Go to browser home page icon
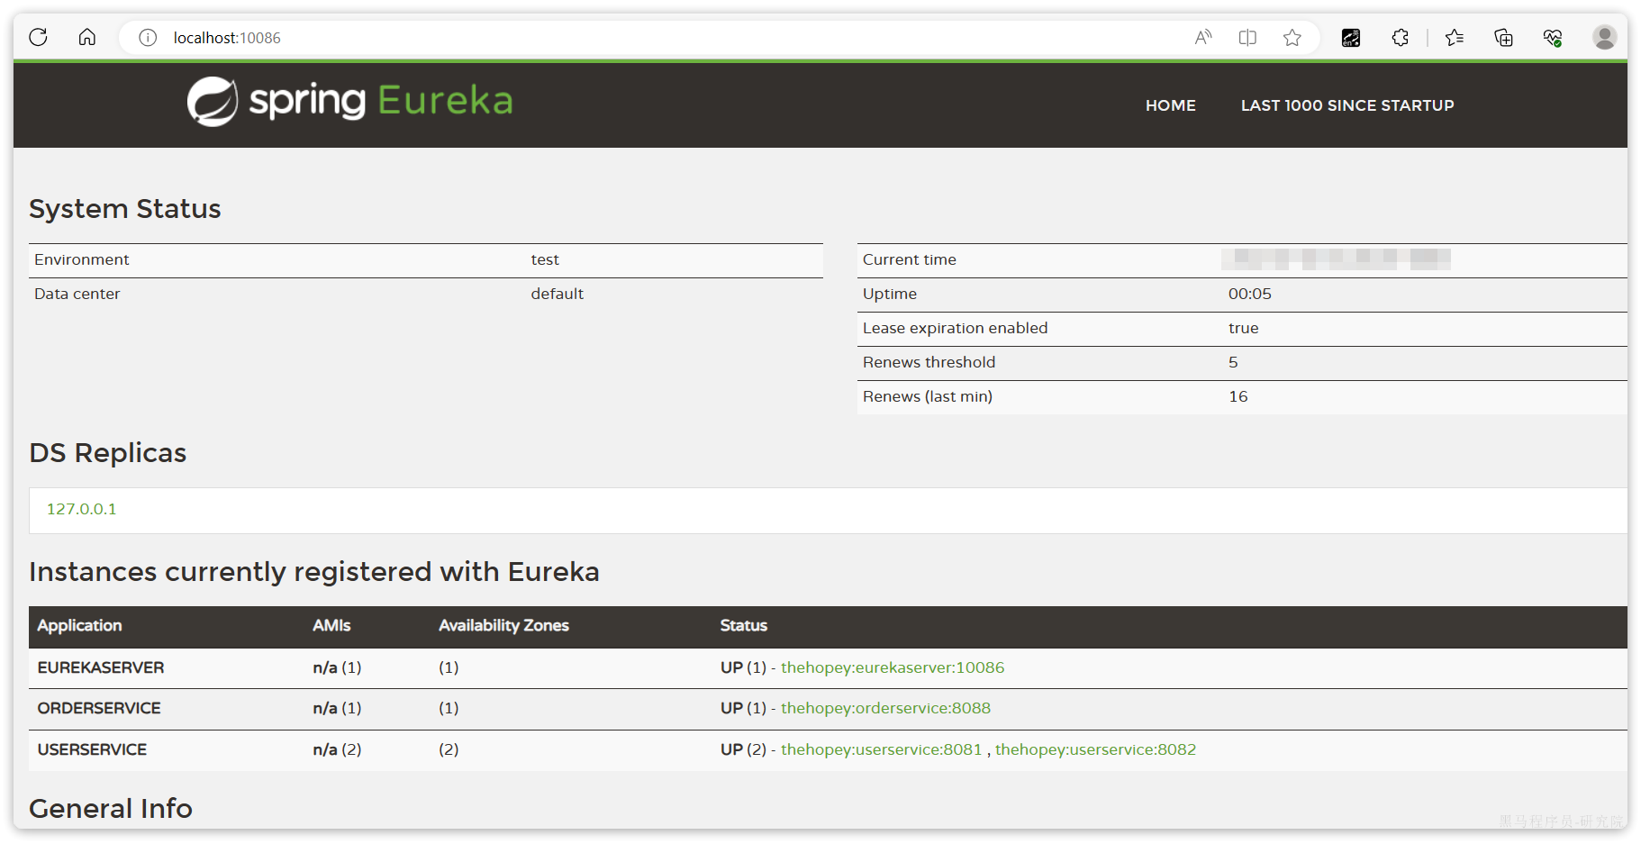 (x=87, y=37)
